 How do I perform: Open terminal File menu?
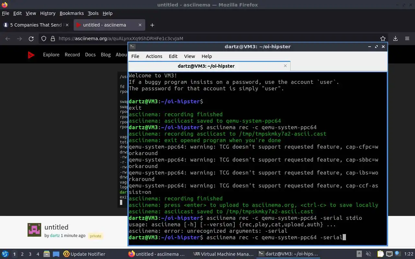point(135,56)
